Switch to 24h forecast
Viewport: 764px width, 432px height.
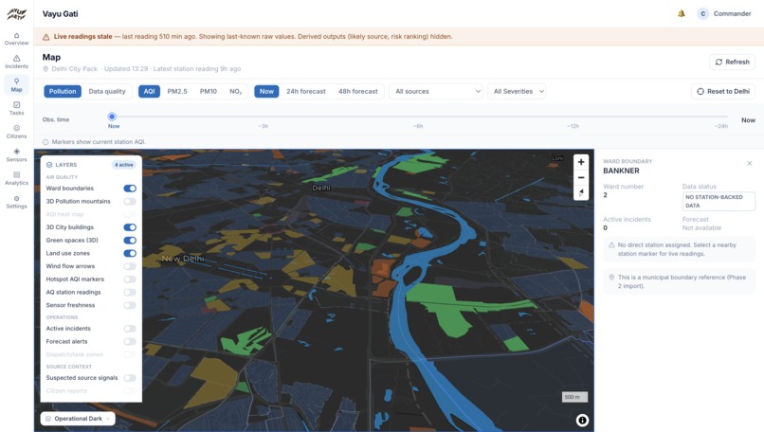(x=306, y=91)
